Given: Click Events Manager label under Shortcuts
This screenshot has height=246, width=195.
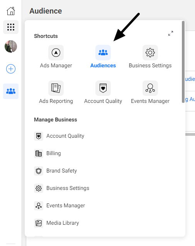Looking at the screenshot, I should pos(150,101).
